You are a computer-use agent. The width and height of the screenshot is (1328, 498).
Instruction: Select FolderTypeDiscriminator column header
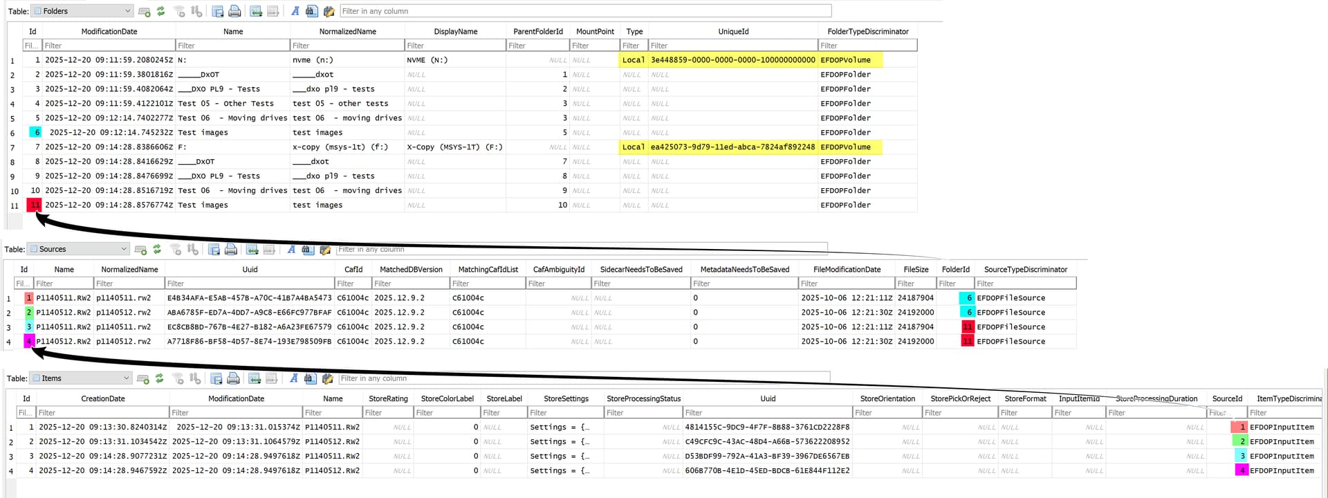pos(867,31)
